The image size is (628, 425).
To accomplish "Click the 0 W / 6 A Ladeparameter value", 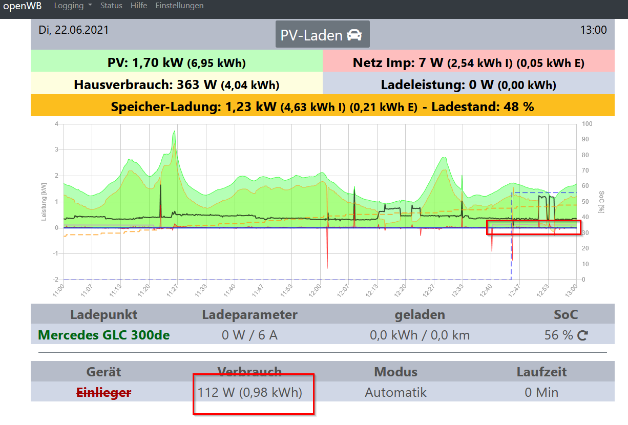I will coord(249,336).
